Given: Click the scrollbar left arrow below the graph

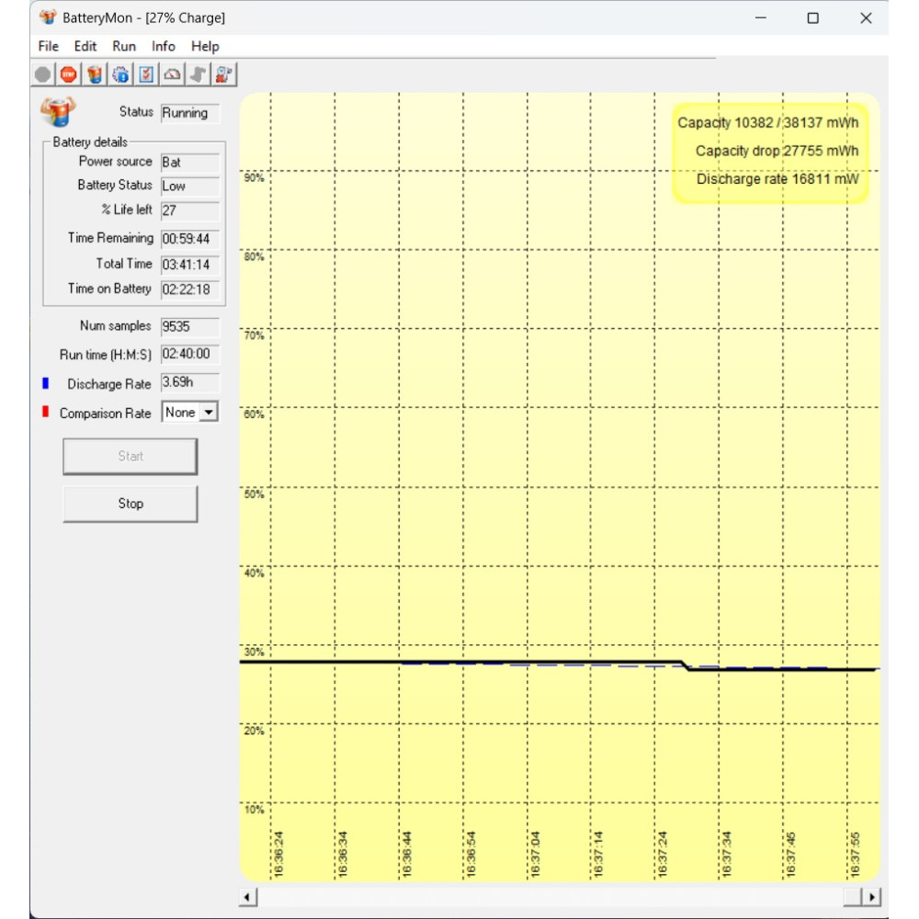Looking at the screenshot, I should (248, 897).
